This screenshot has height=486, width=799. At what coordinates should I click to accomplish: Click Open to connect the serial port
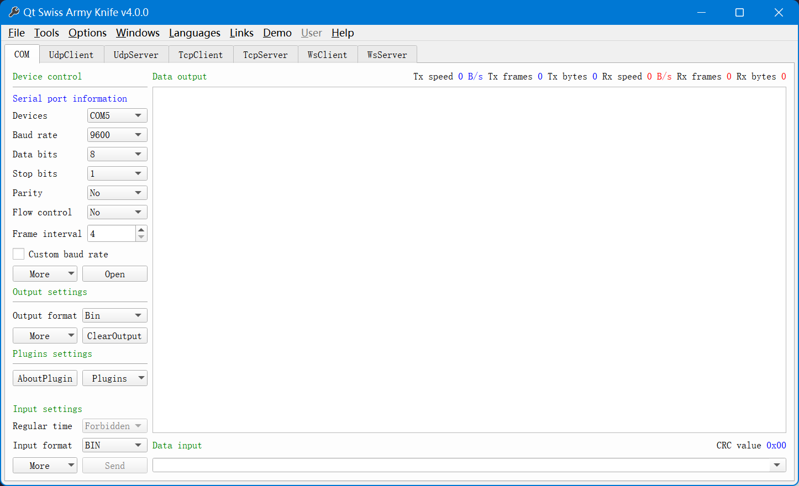114,273
